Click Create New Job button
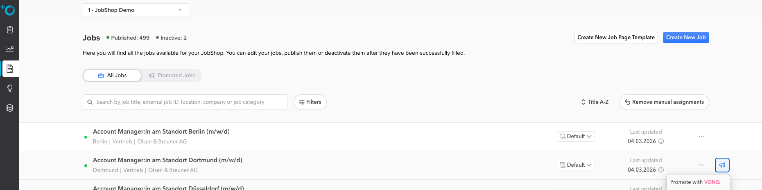This screenshot has height=190, width=762. pos(686,38)
